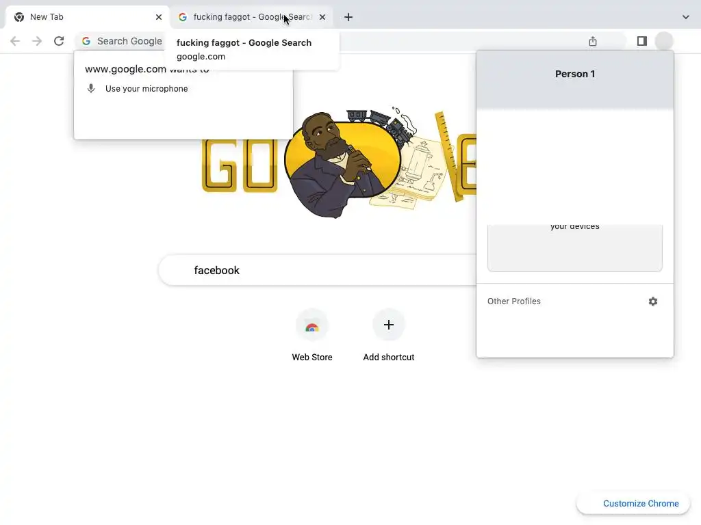Open the Web Store shortcut
The width and height of the screenshot is (701, 525).
pyautogui.click(x=312, y=335)
